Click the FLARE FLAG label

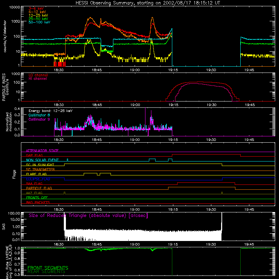[36, 174]
